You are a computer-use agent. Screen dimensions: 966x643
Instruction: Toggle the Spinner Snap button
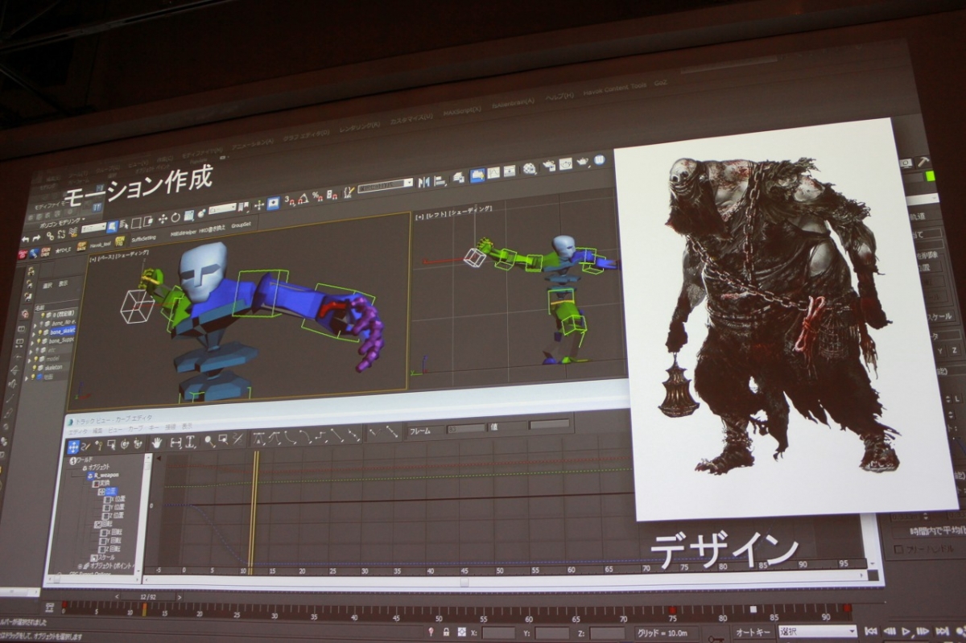332,196
